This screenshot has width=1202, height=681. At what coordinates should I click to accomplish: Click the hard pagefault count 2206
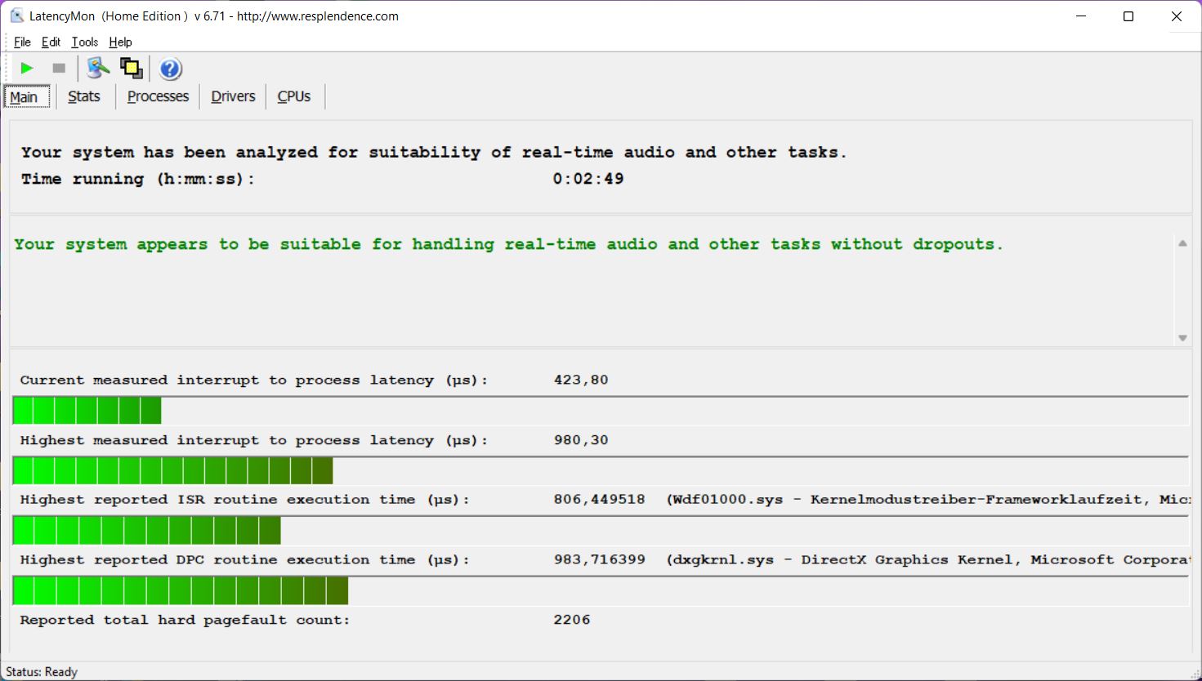pos(572,620)
